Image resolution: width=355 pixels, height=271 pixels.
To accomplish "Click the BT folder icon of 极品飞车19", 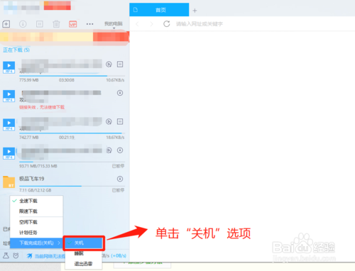I will click(x=9, y=182).
